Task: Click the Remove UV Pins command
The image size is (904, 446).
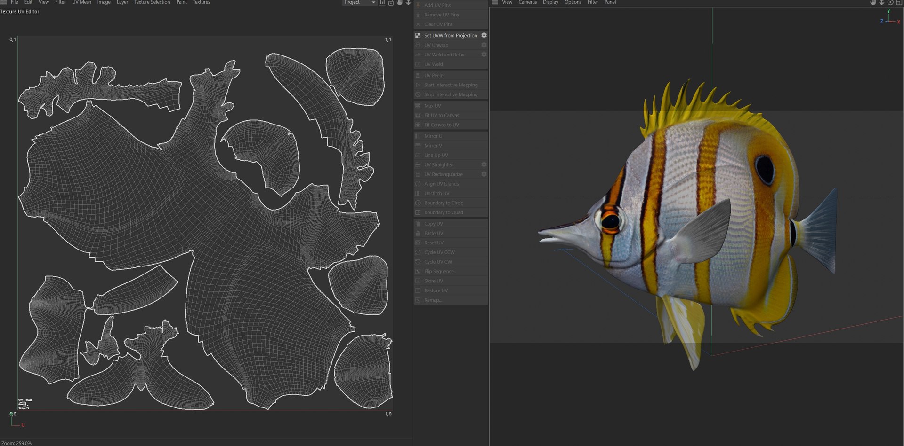Action: [451, 15]
